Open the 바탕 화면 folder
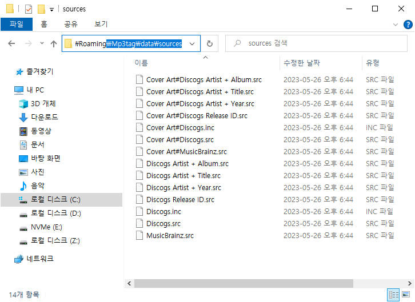The height and width of the screenshot is (302, 415). click(46, 158)
